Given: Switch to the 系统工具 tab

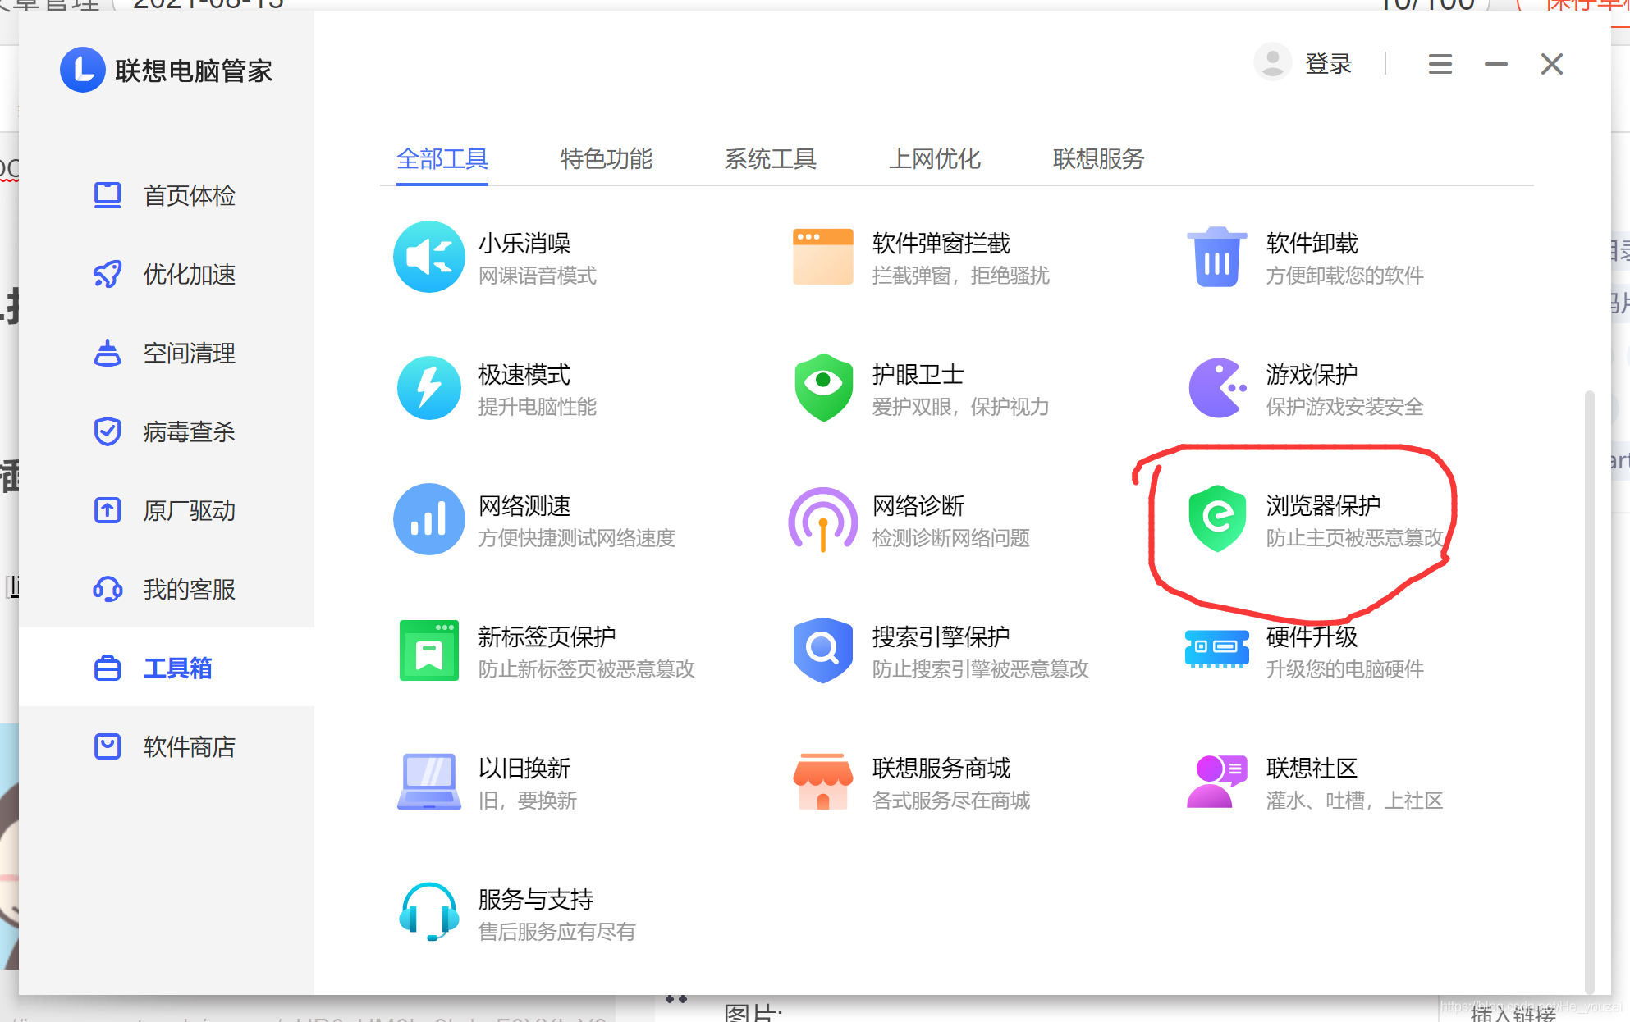Looking at the screenshot, I should click(x=771, y=159).
